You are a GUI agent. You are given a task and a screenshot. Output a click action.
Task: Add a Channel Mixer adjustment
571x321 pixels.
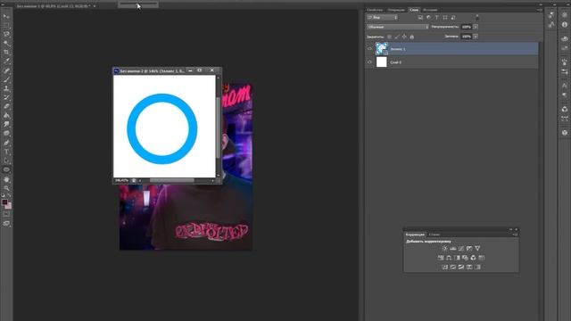pos(474,258)
